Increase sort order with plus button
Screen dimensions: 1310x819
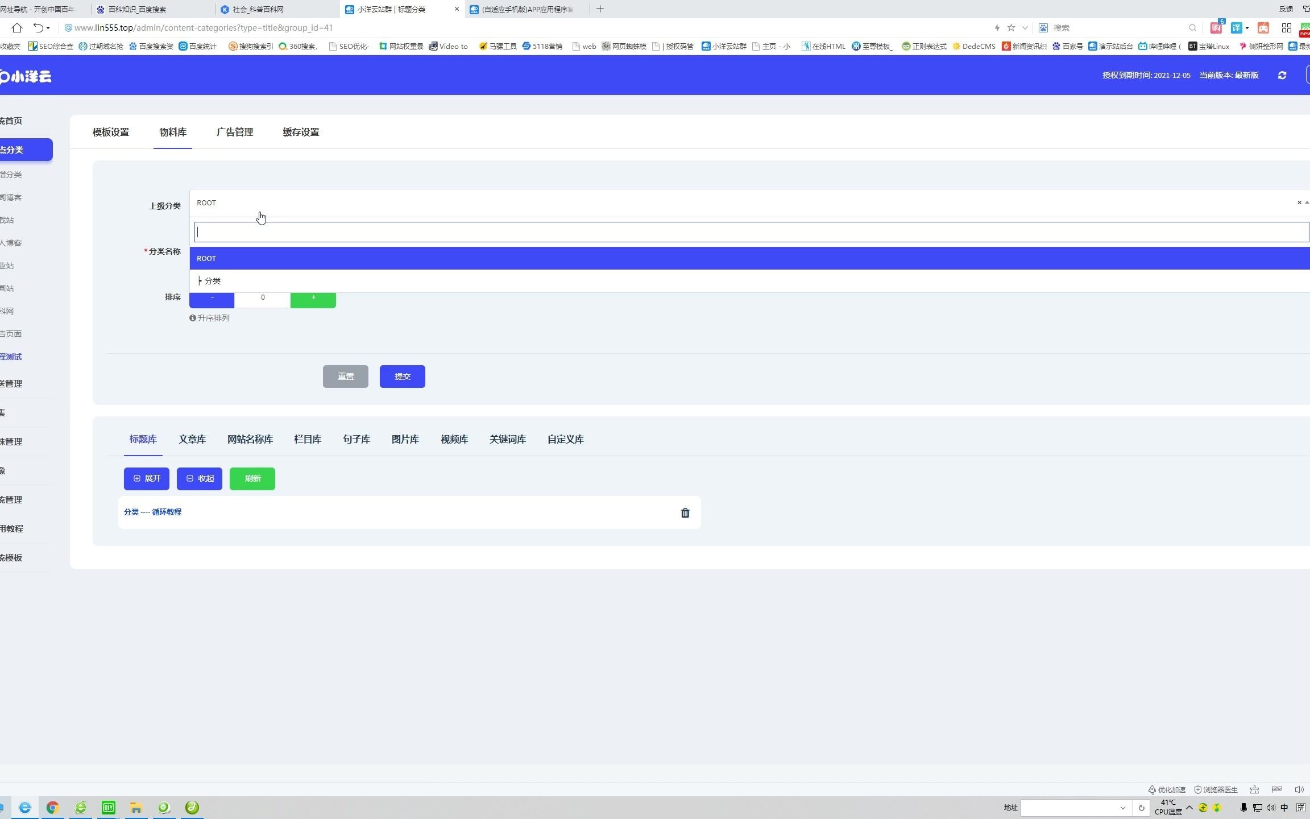(313, 300)
